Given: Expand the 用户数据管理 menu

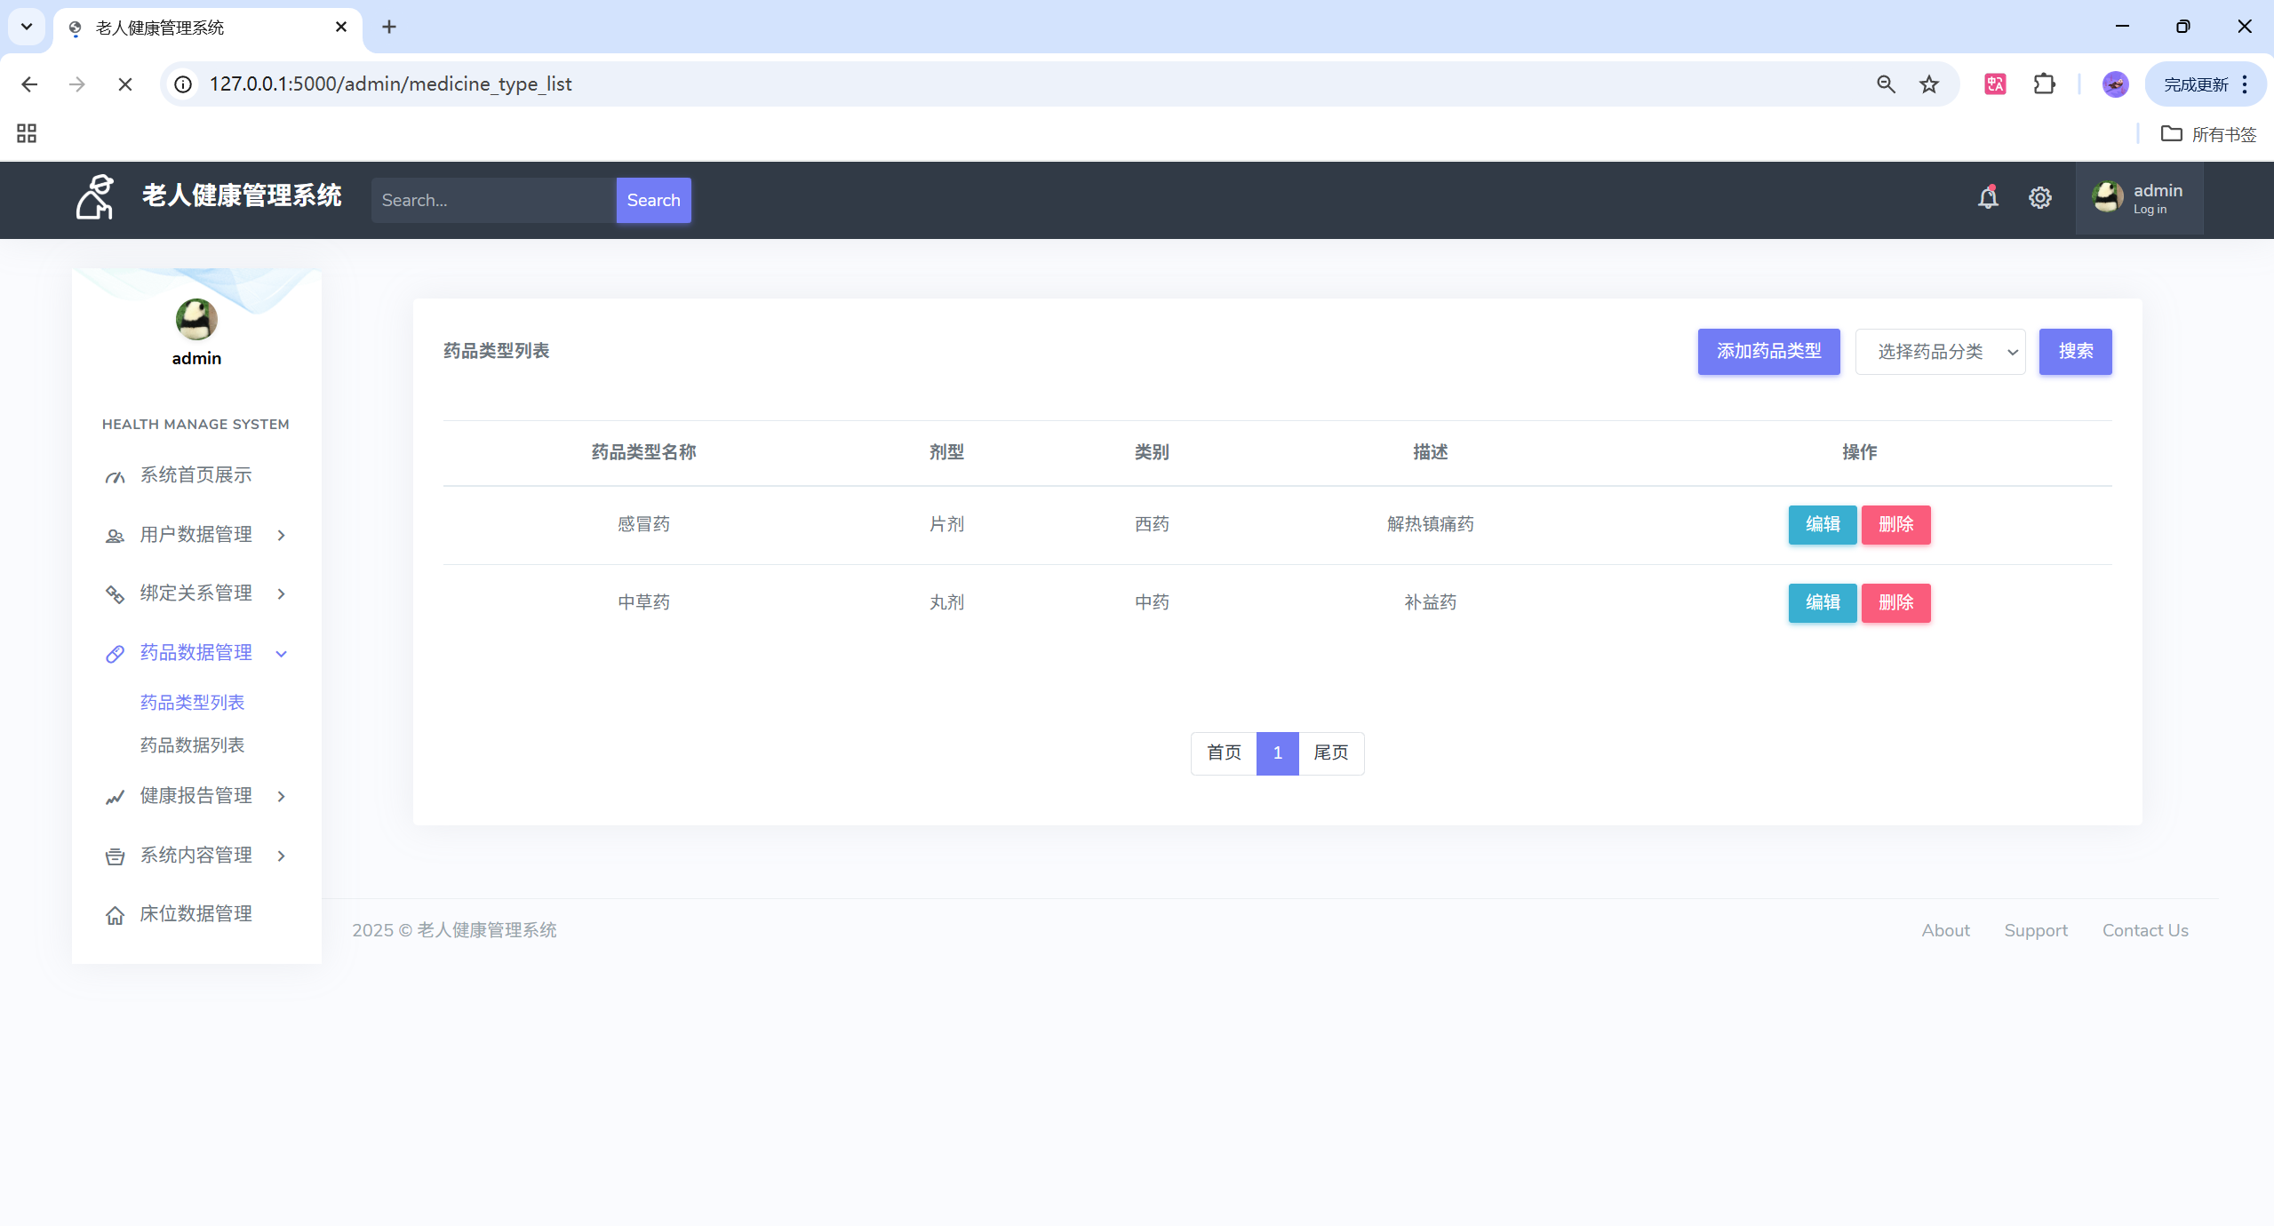Looking at the screenshot, I should point(196,535).
